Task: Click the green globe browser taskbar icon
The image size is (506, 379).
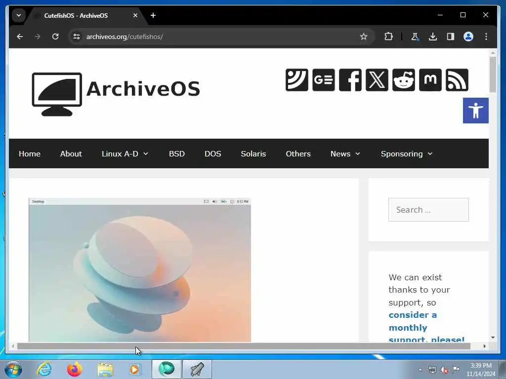Action: (x=167, y=369)
